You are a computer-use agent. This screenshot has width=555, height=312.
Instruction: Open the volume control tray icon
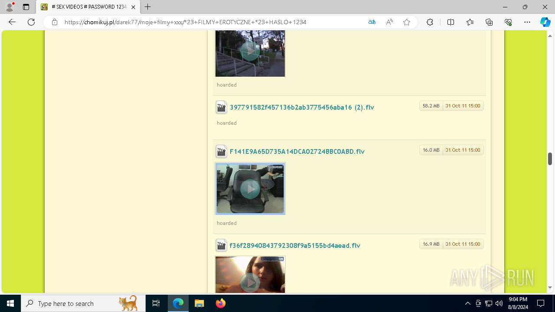[x=499, y=303]
